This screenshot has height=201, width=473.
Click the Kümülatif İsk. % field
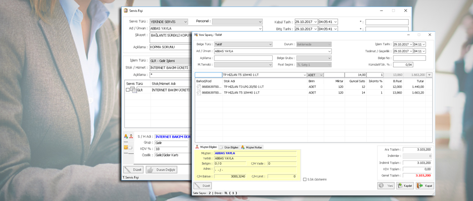point(403,64)
